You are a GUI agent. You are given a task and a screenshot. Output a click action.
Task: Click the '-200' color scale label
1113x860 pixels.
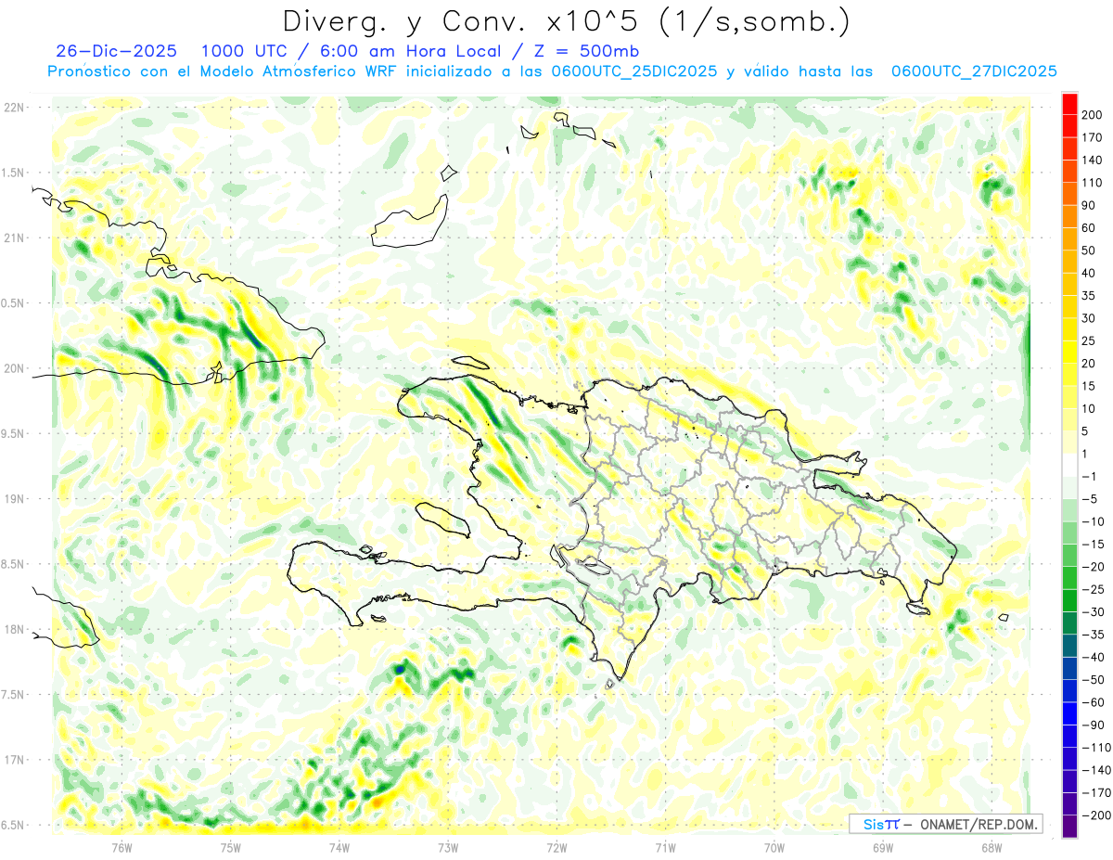pos(1096,815)
